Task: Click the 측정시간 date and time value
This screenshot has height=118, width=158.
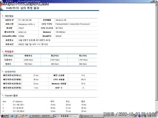Action: 33,44
